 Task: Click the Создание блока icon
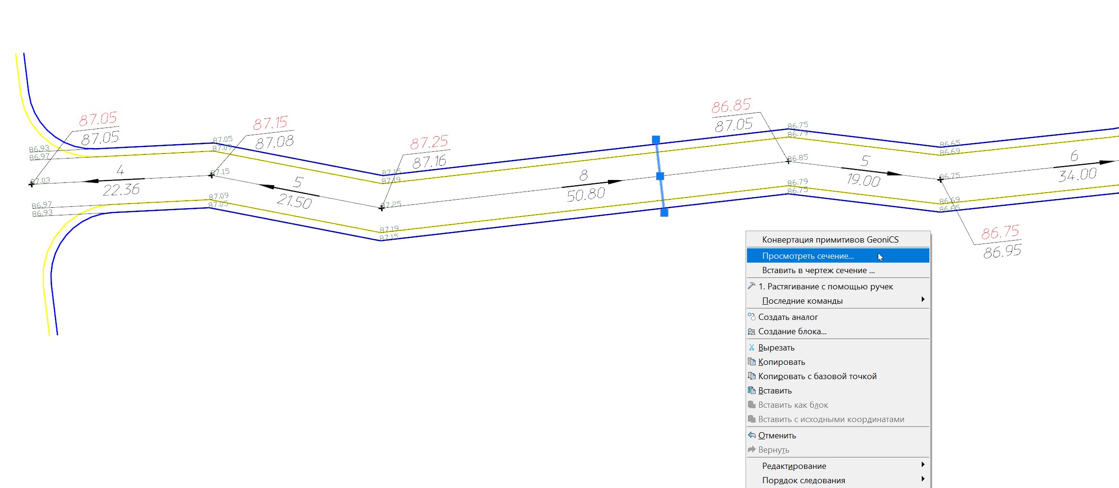pyautogui.click(x=752, y=331)
